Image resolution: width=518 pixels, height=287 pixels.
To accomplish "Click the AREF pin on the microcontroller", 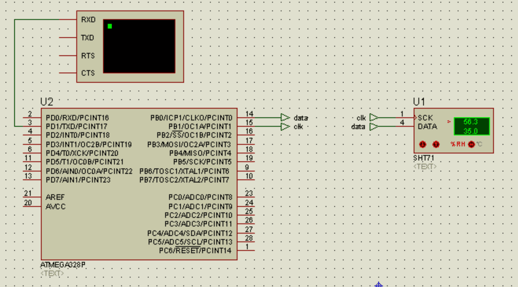I will coord(56,197).
